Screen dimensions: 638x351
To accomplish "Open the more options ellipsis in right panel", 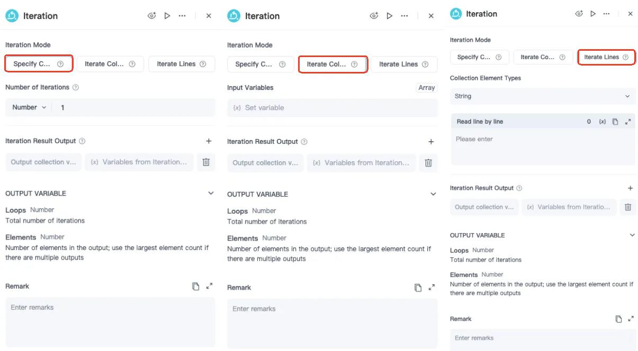I will click(607, 14).
